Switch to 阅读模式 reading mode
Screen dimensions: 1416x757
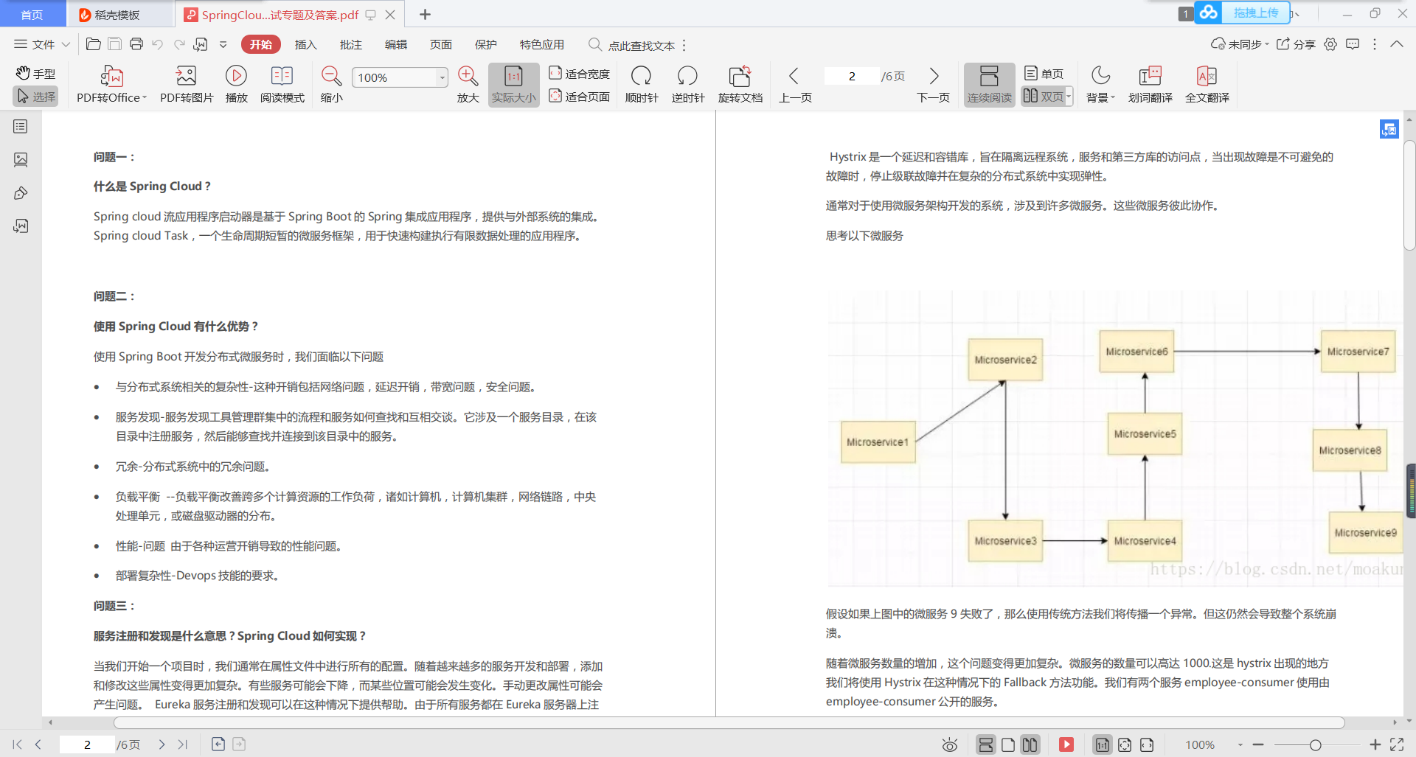(x=282, y=85)
